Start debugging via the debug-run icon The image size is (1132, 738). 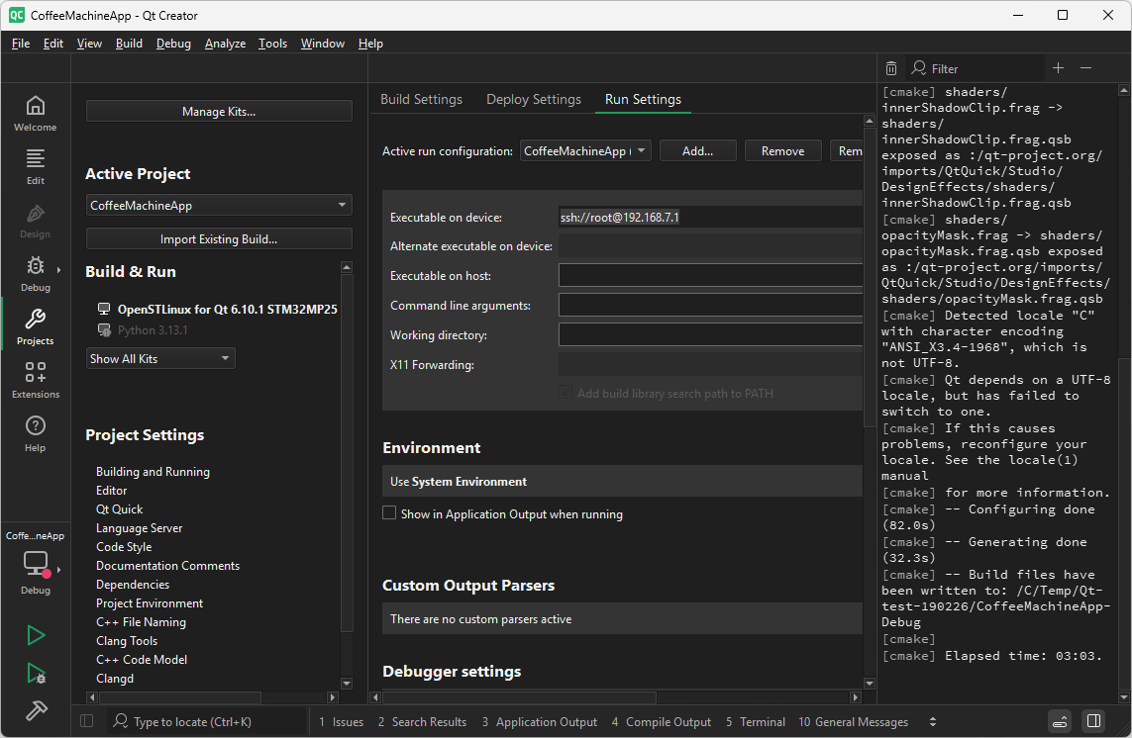(35, 674)
